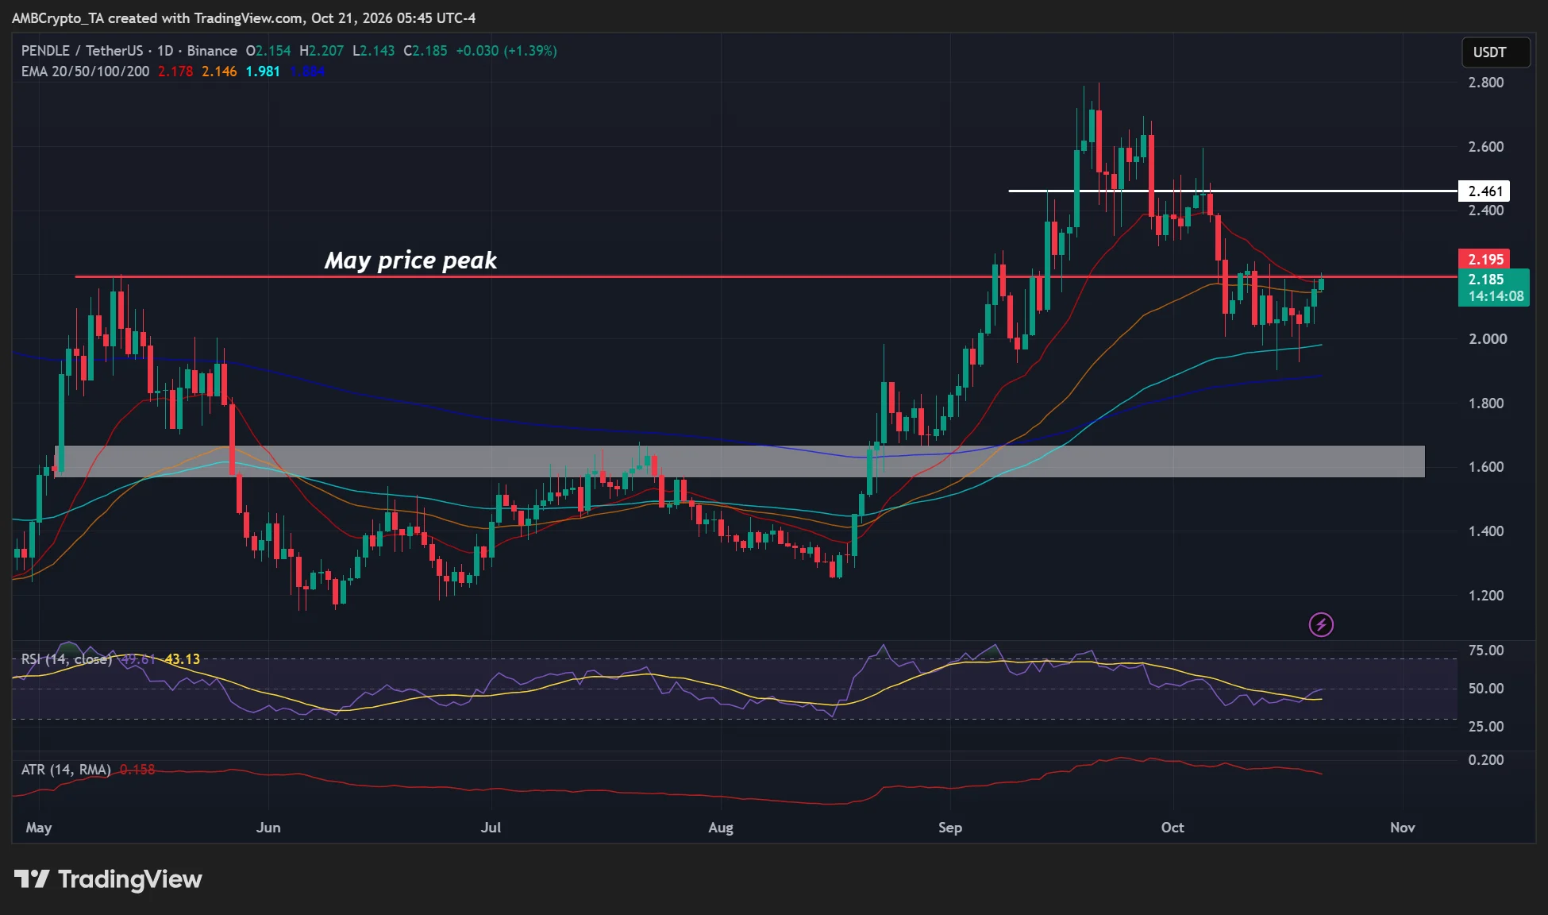
Task: Click the ATR value 0.158
Action: [137, 770]
